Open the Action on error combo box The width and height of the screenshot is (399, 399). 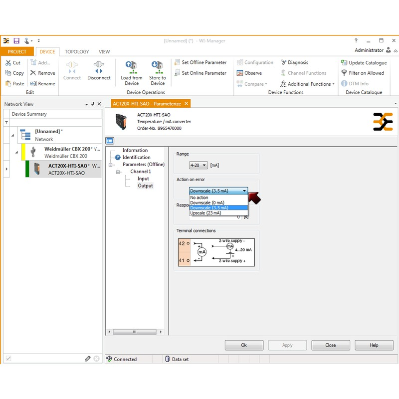pos(218,191)
